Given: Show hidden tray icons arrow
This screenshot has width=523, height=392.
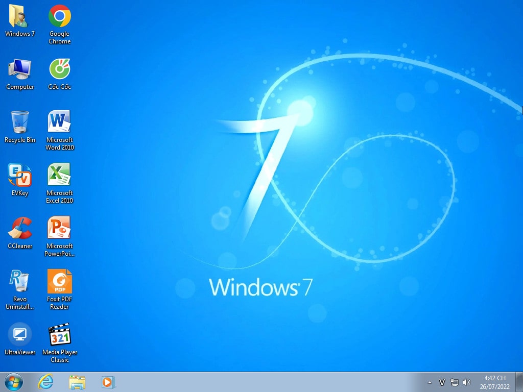Looking at the screenshot, I should click(x=430, y=382).
